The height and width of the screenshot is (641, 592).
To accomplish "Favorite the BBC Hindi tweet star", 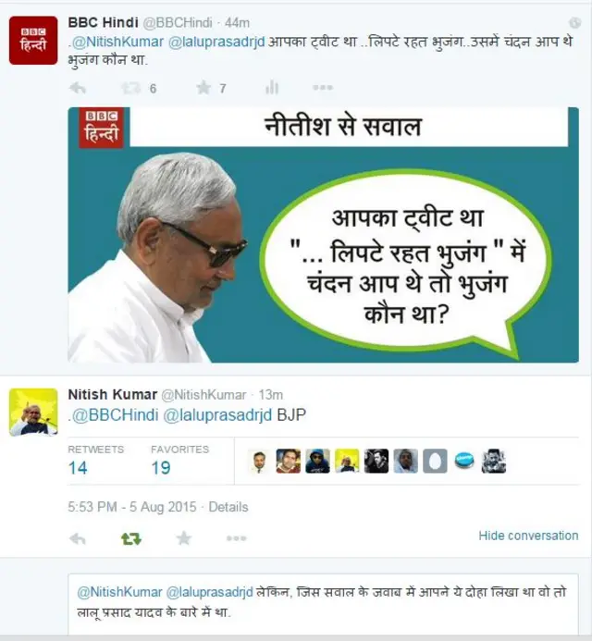I will coord(203,88).
